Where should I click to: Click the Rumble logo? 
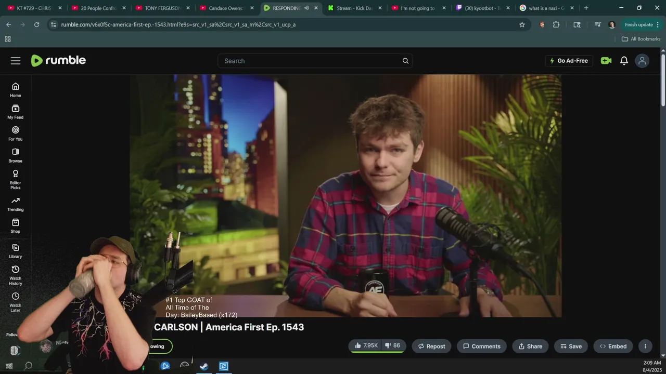[58, 61]
